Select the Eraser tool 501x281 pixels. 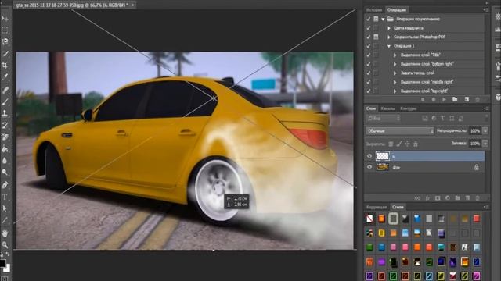pos(5,137)
